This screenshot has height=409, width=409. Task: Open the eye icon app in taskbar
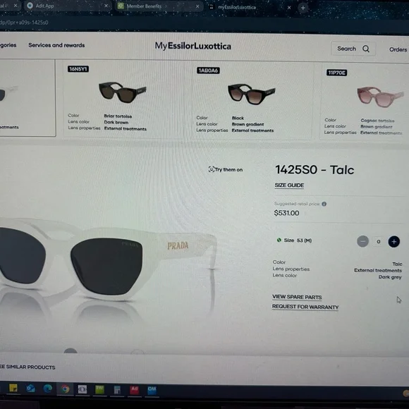[x=83, y=389]
